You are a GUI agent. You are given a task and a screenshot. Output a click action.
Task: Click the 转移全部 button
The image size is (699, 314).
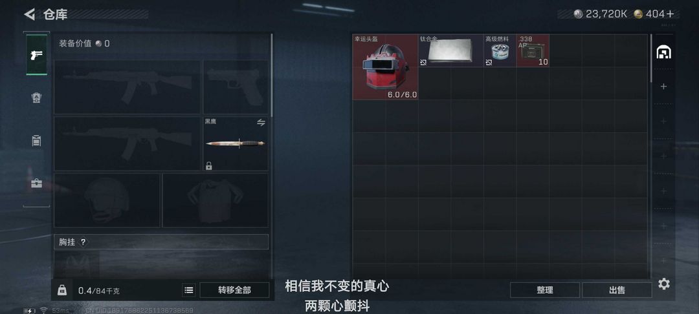(234, 291)
